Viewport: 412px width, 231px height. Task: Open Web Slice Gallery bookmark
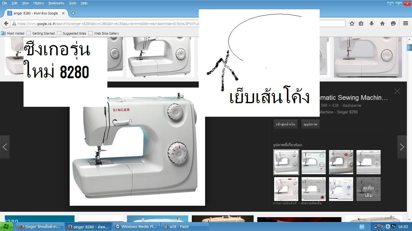click(x=104, y=33)
